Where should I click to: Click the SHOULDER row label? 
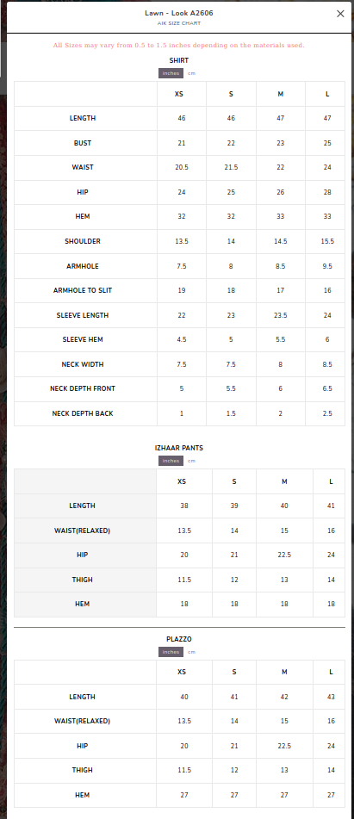pyautogui.click(x=83, y=241)
